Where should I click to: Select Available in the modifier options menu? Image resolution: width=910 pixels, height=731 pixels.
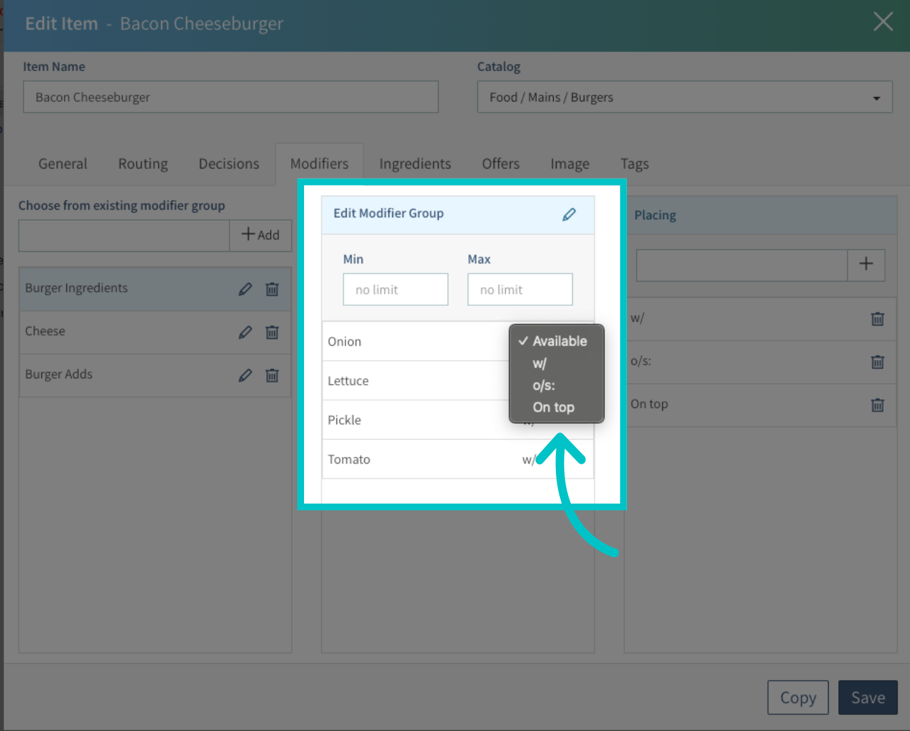558,341
